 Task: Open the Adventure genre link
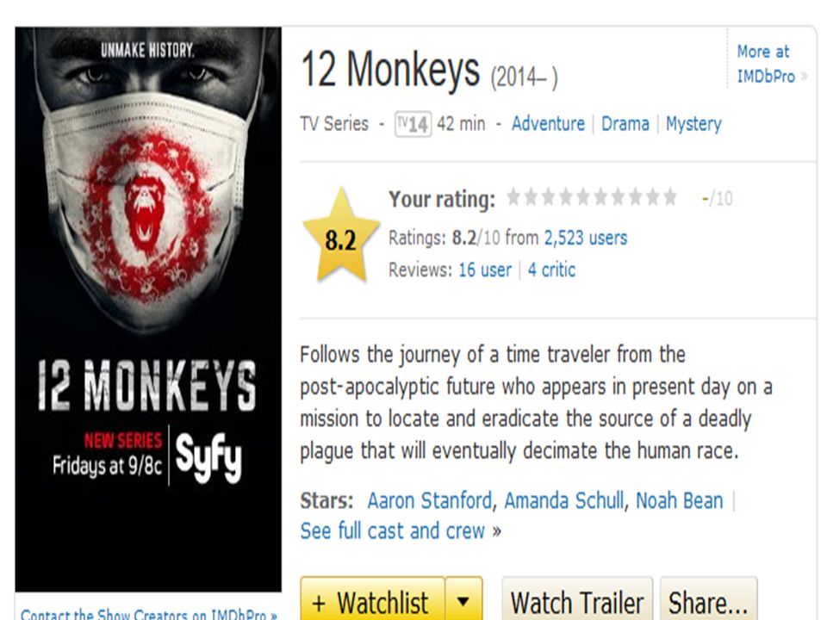548,124
